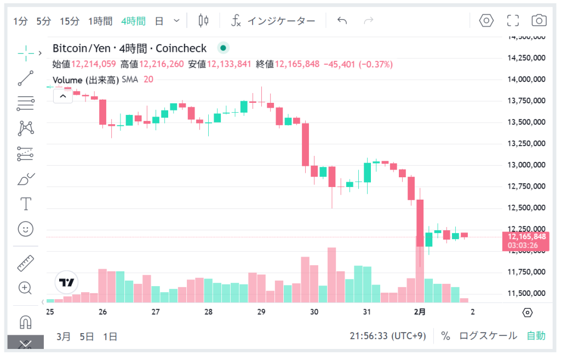Expand the timeframe interval dropdown chevron
Image resolution: width=561 pixels, height=355 pixels.
[x=176, y=21]
